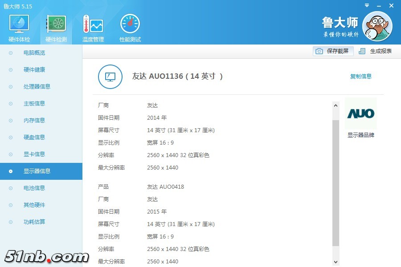The height and width of the screenshot is (267, 401).
Task: Click the radio bullet beside 内存信息
Action: [x=11, y=120]
